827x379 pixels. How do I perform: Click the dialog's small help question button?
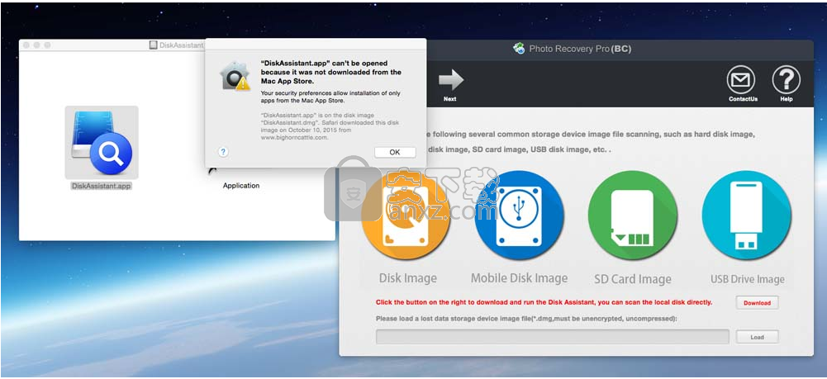(223, 152)
